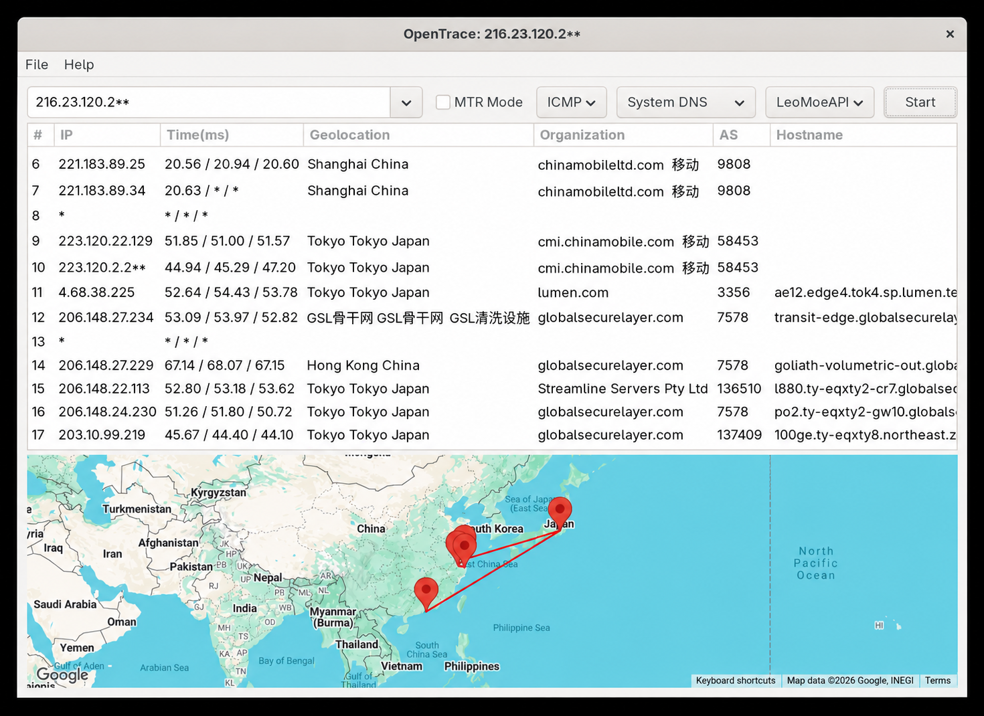Click the Geolocation column header
Image resolution: width=984 pixels, height=716 pixels.
tap(418, 135)
